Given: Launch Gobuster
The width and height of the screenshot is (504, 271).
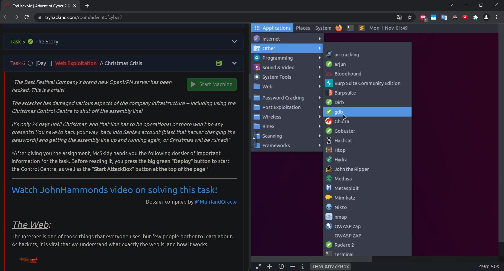Looking at the screenshot, I should (x=367, y=131).
